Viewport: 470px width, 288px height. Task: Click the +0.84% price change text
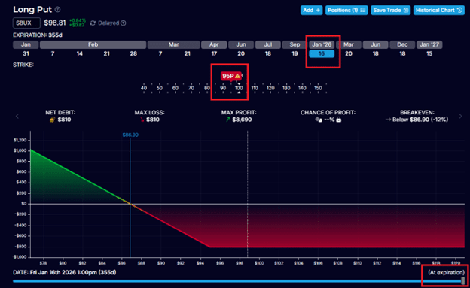[x=78, y=20]
